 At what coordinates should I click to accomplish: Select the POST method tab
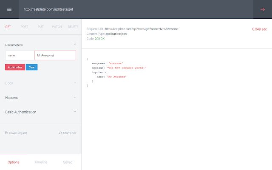coord(24,27)
